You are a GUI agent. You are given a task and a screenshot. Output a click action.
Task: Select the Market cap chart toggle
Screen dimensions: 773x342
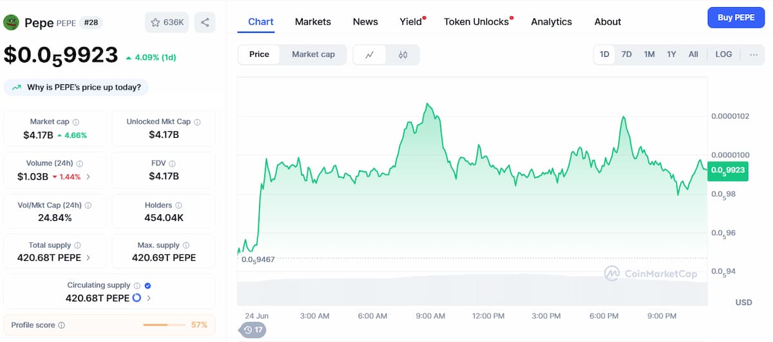click(314, 54)
